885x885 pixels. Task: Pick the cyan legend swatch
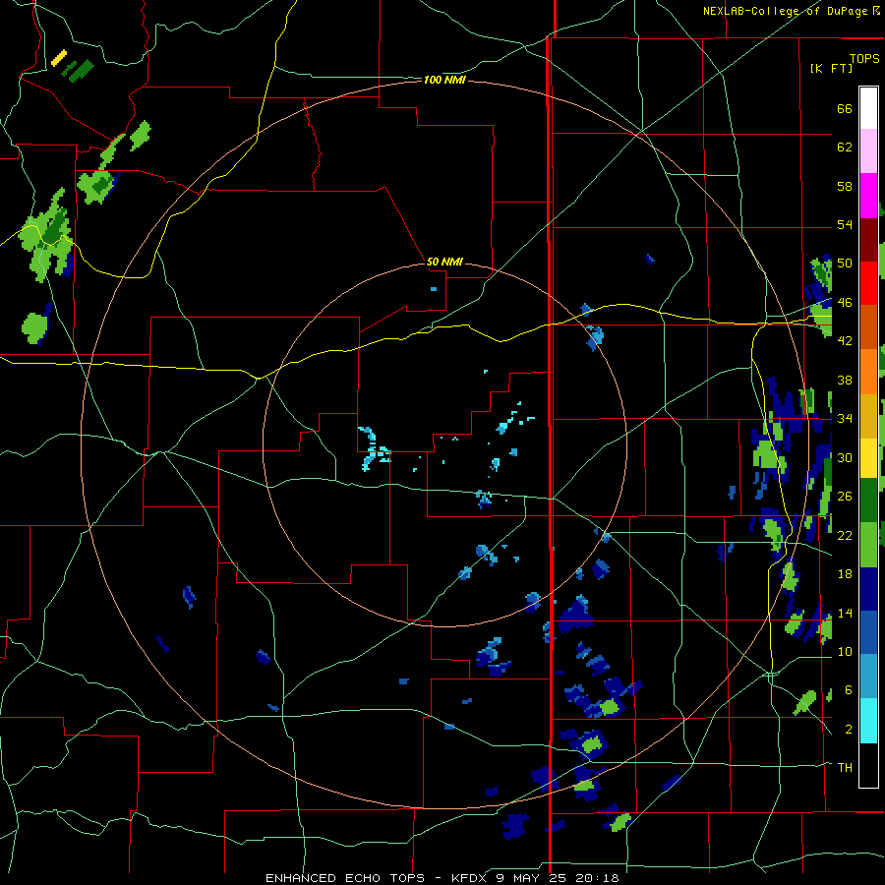[868, 721]
